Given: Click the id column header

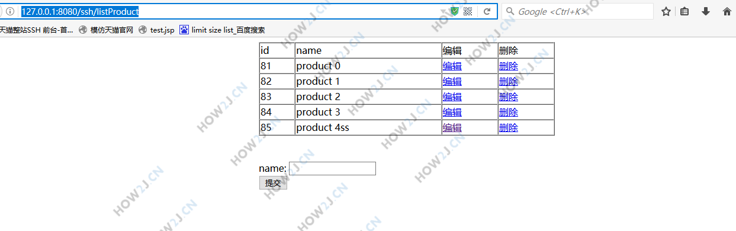Looking at the screenshot, I should [x=277, y=50].
